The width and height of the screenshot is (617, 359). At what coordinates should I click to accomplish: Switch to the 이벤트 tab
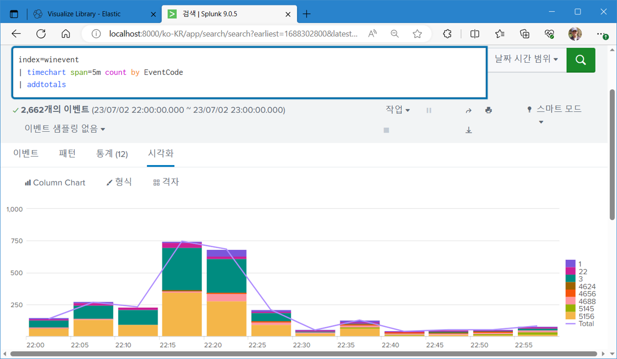click(x=26, y=154)
